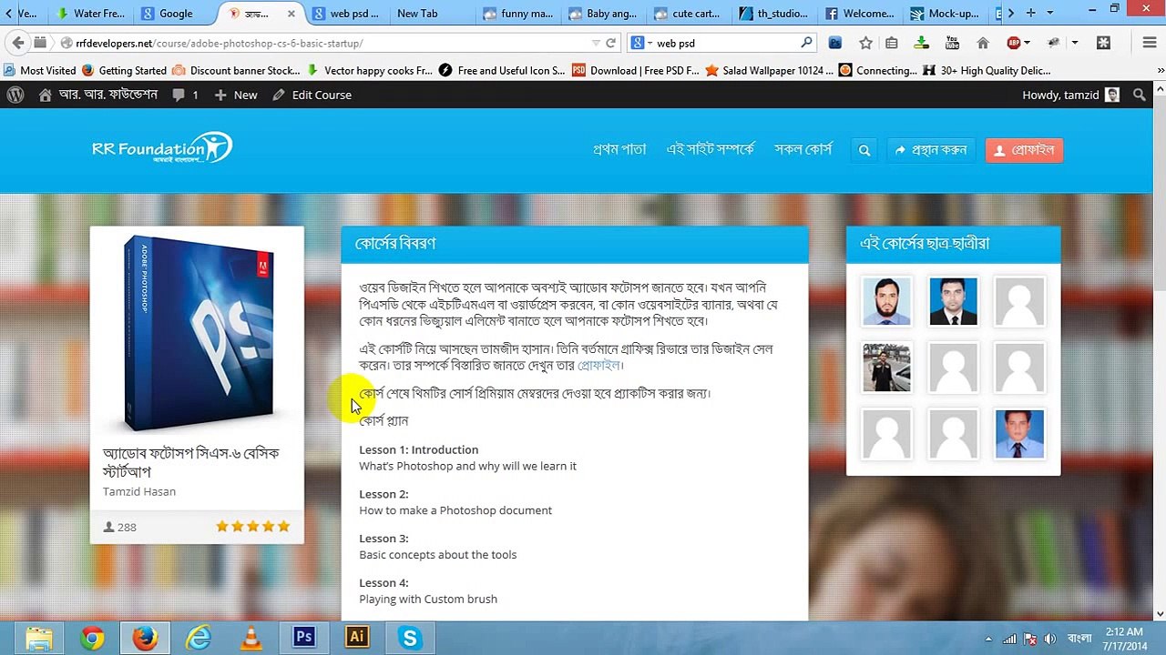This screenshot has height=655, width=1166.
Task: Open Skype from the taskbar
Action: tap(409, 639)
